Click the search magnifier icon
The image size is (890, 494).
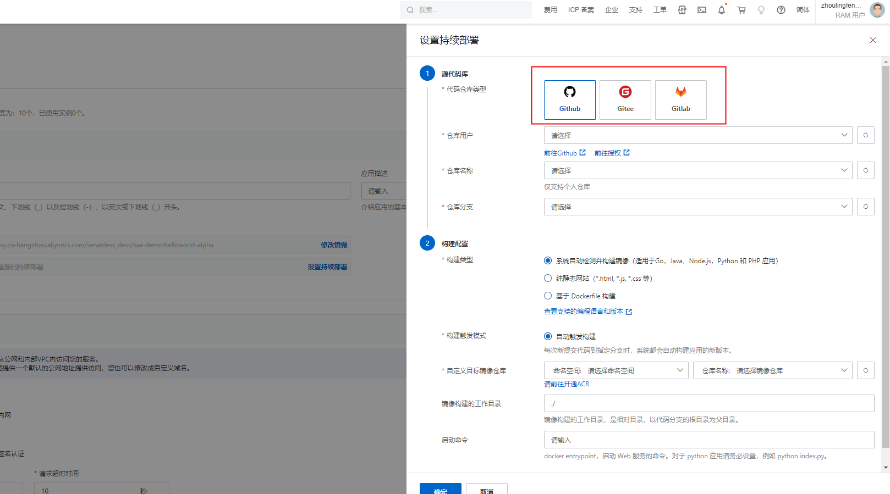coord(410,10)
